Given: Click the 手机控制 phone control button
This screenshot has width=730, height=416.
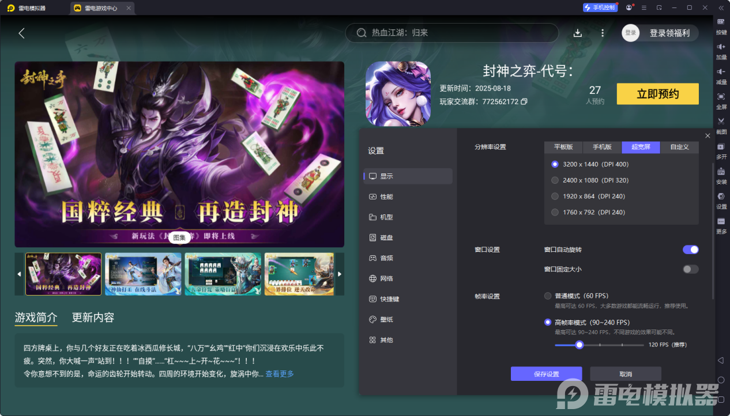Looking at the screenshot, I should [x=600, y=7].
